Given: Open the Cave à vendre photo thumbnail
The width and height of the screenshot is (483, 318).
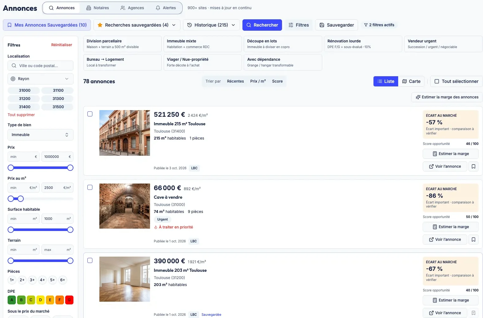Looking at the screenshot, I should point(125,206).
